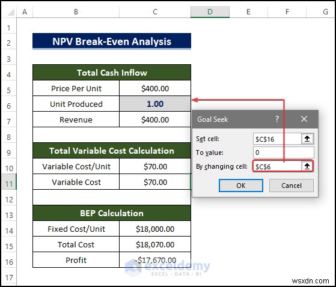This screenshot has width=336, height=287.
Task: Click the Total Variable Cost Calculation header
Action: point(112,151)
